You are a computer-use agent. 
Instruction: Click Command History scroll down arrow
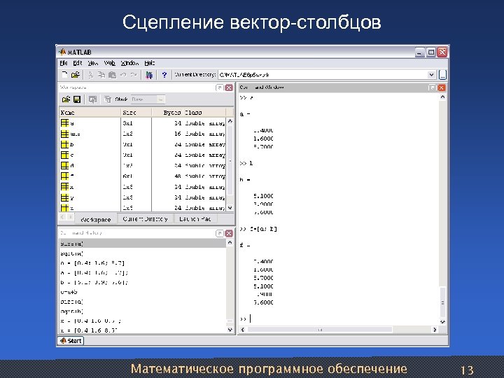pos(230,330)
